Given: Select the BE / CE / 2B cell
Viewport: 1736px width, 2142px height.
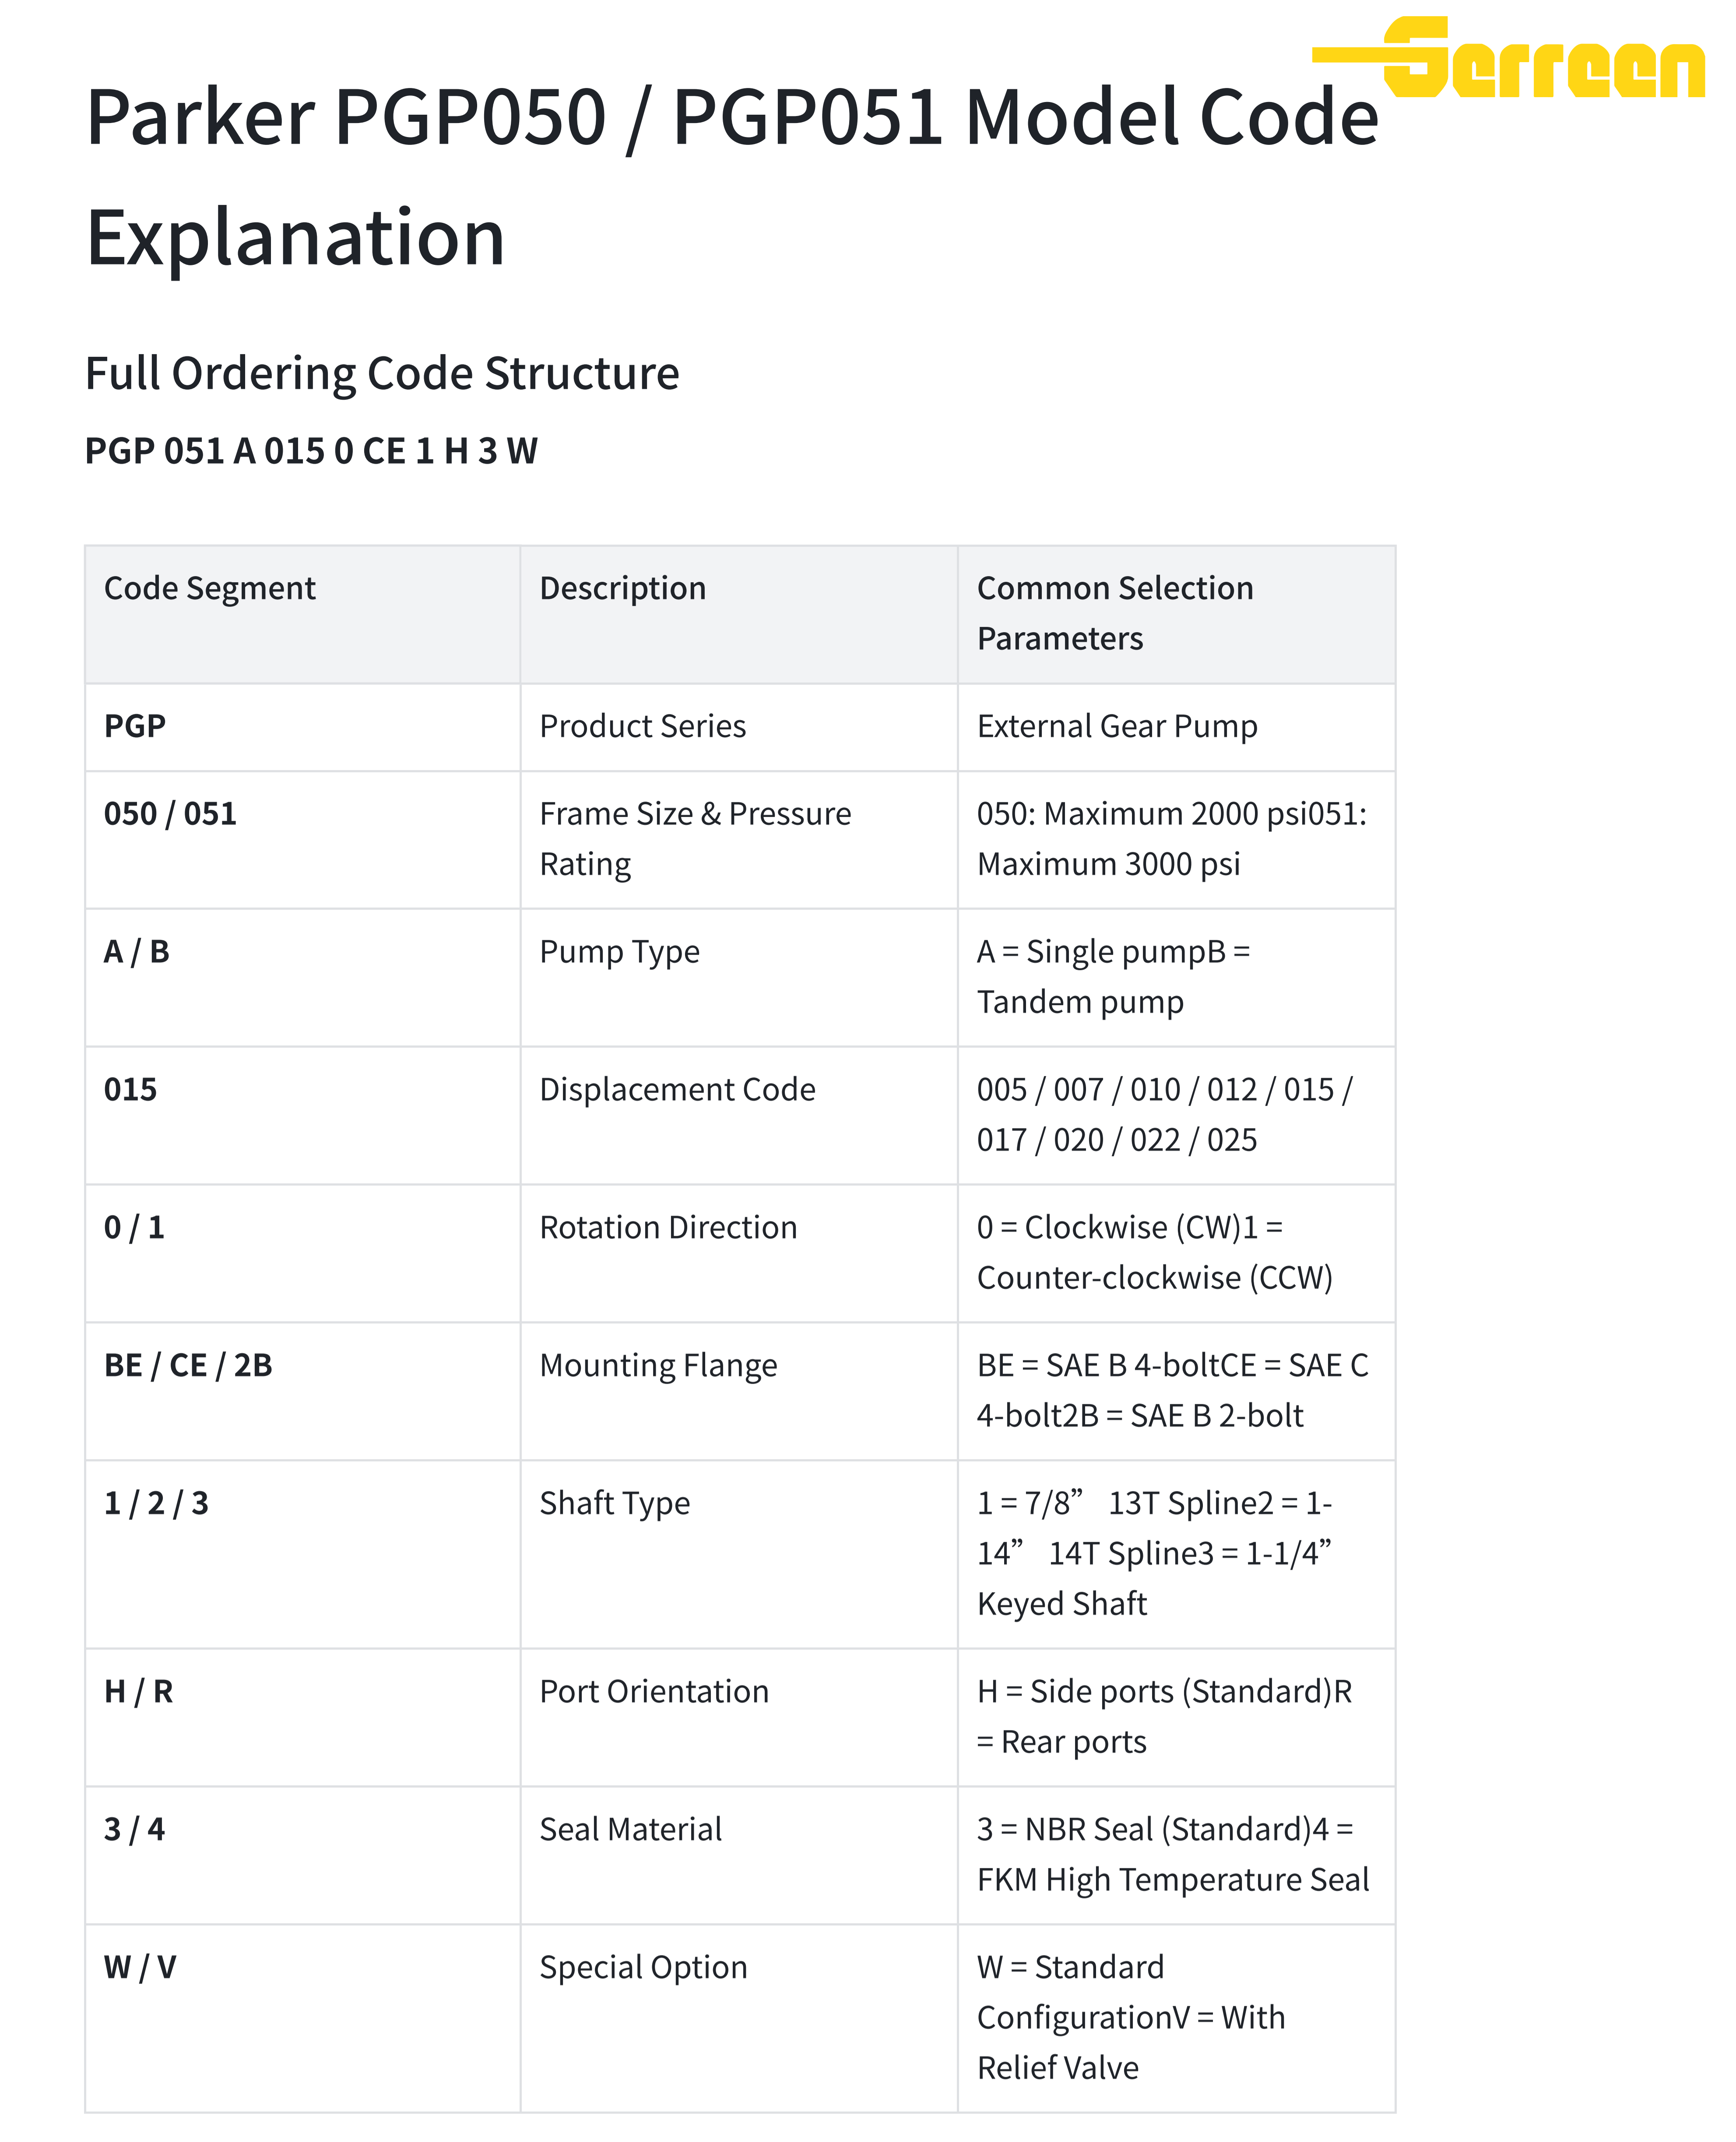Looking at the screenshot, I should pyautogui.click(x=188, y=1365).
